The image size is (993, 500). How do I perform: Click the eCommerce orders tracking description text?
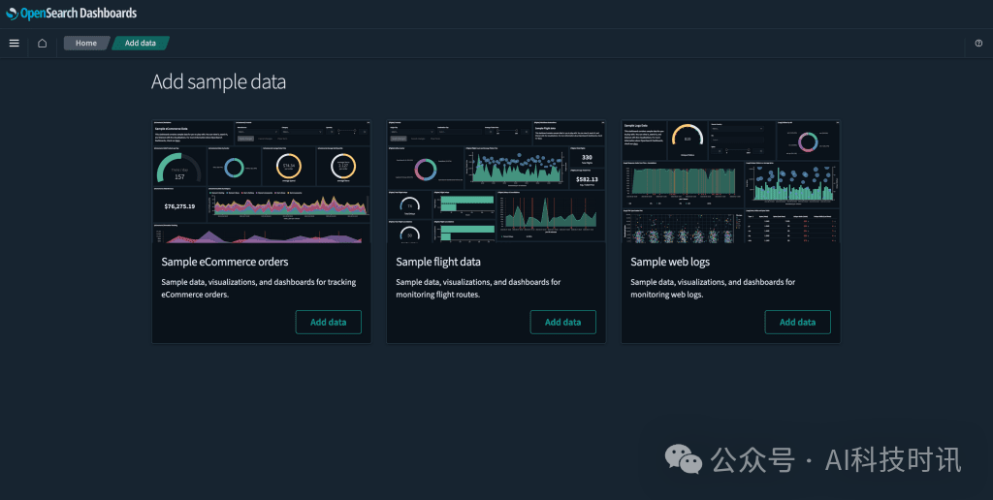(258, 288)
